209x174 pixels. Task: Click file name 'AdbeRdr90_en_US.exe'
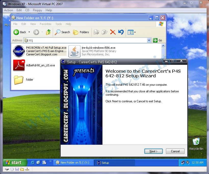(x=40, y=65)
